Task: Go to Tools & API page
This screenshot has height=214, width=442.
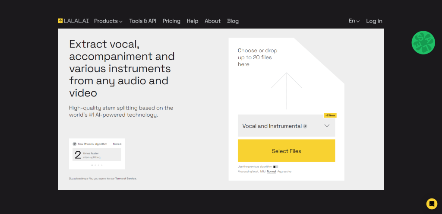Action: (142, 21)
